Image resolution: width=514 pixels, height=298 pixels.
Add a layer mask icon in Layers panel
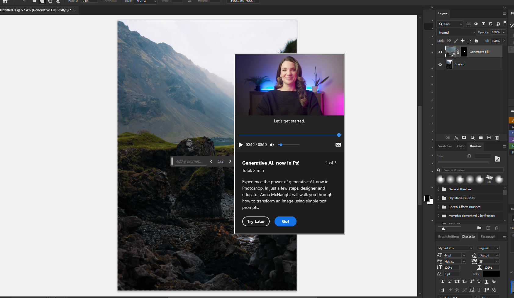coord(464,137)
